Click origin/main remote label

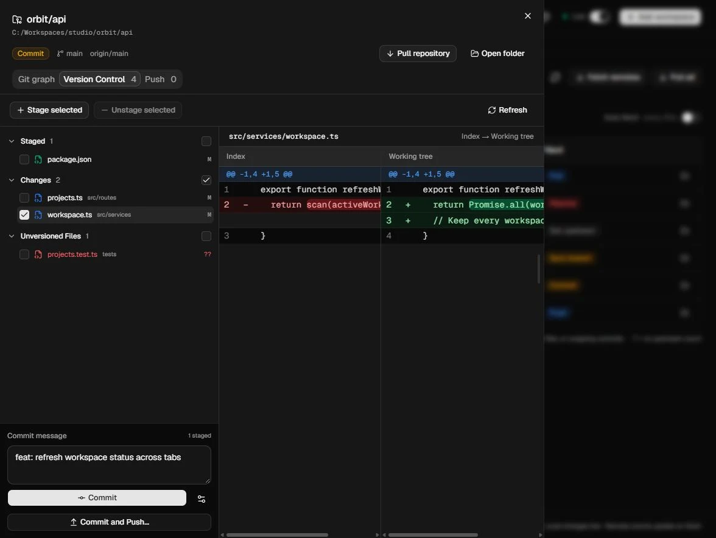pos(109,54)
